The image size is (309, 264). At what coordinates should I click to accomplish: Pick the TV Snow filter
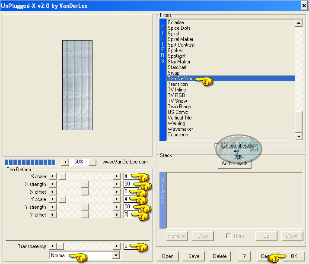pyautogui.click(x=177, y=101)
